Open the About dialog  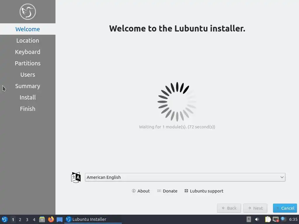pos(141,191)
